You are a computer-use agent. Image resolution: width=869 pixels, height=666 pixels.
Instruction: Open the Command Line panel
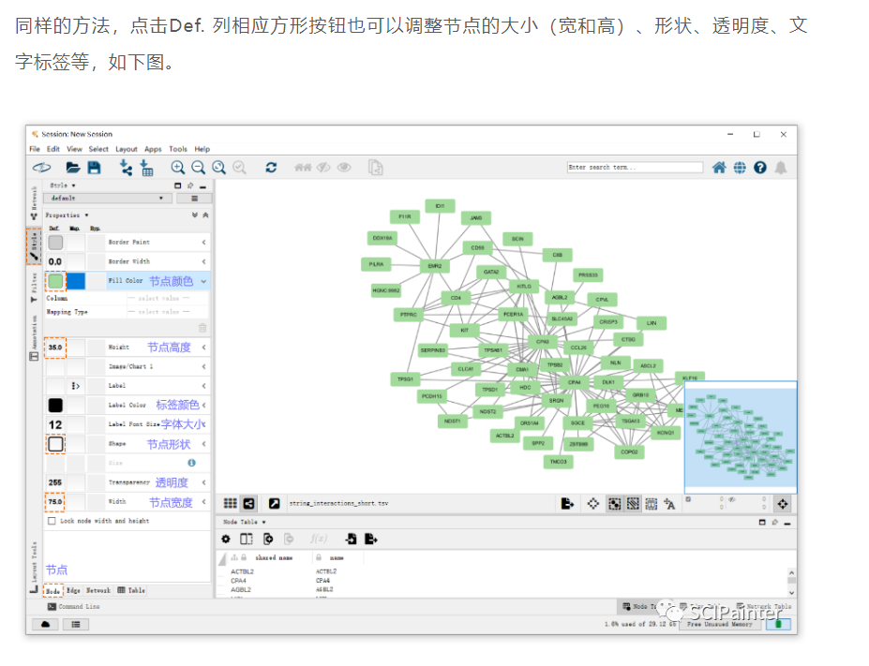(x=73, y=607)
